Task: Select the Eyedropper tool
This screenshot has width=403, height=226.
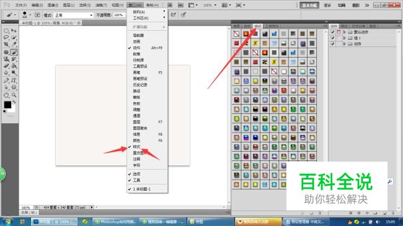Action: coord(14,45)
